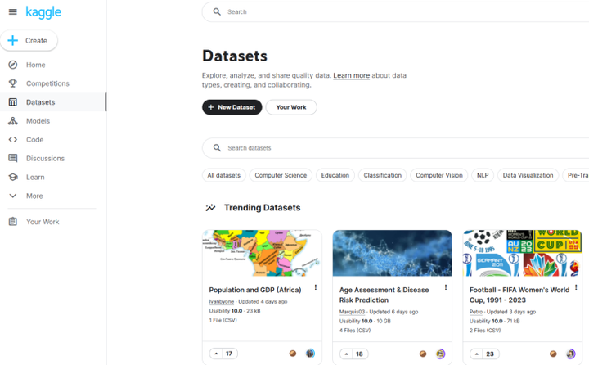Click the Learn graduation cap icon
The width and height of the screenshot is (589, 365).
pyautogui.click(x=12, y=177)
